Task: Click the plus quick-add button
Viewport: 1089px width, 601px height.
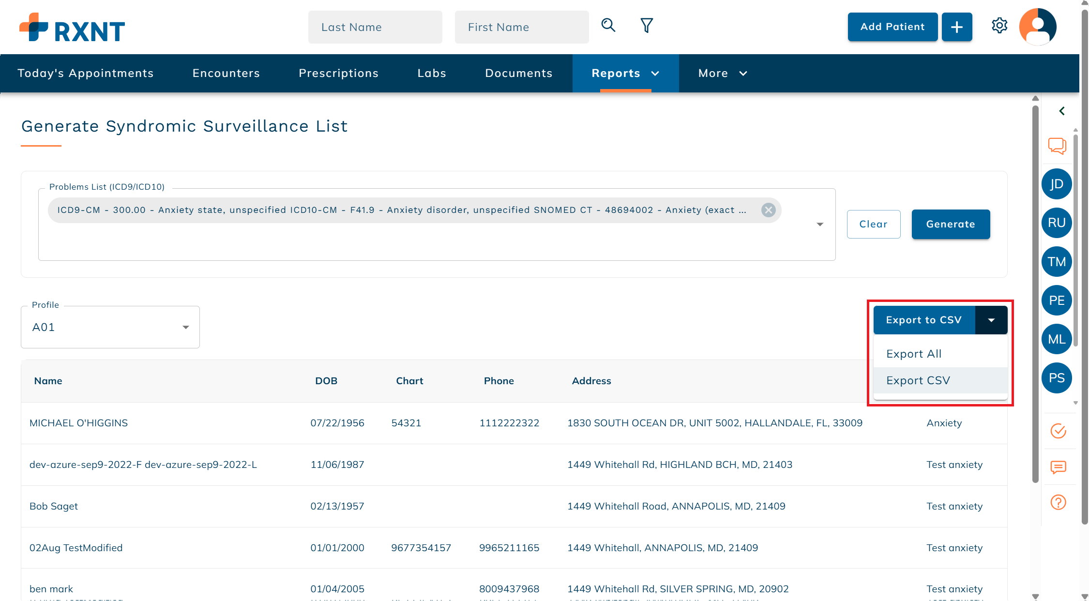Action: tap(957, 27)
